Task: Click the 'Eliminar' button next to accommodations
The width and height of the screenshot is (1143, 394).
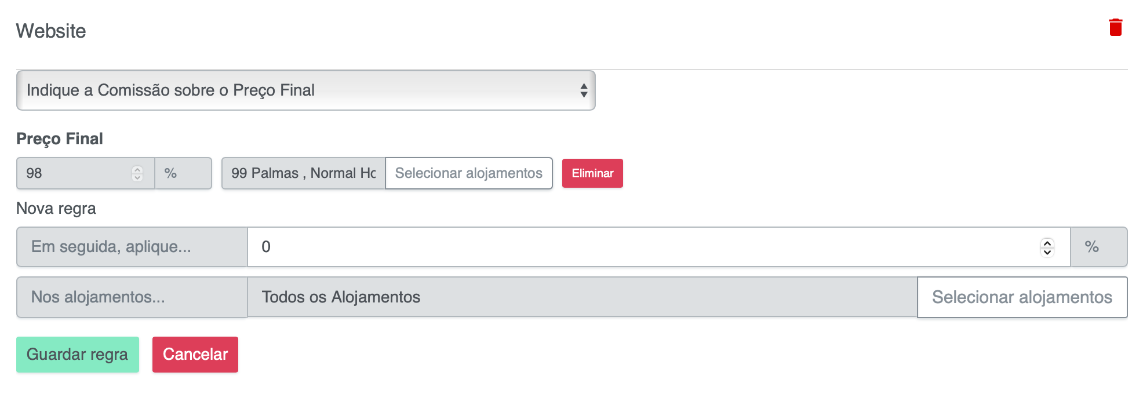Action: 592,173
